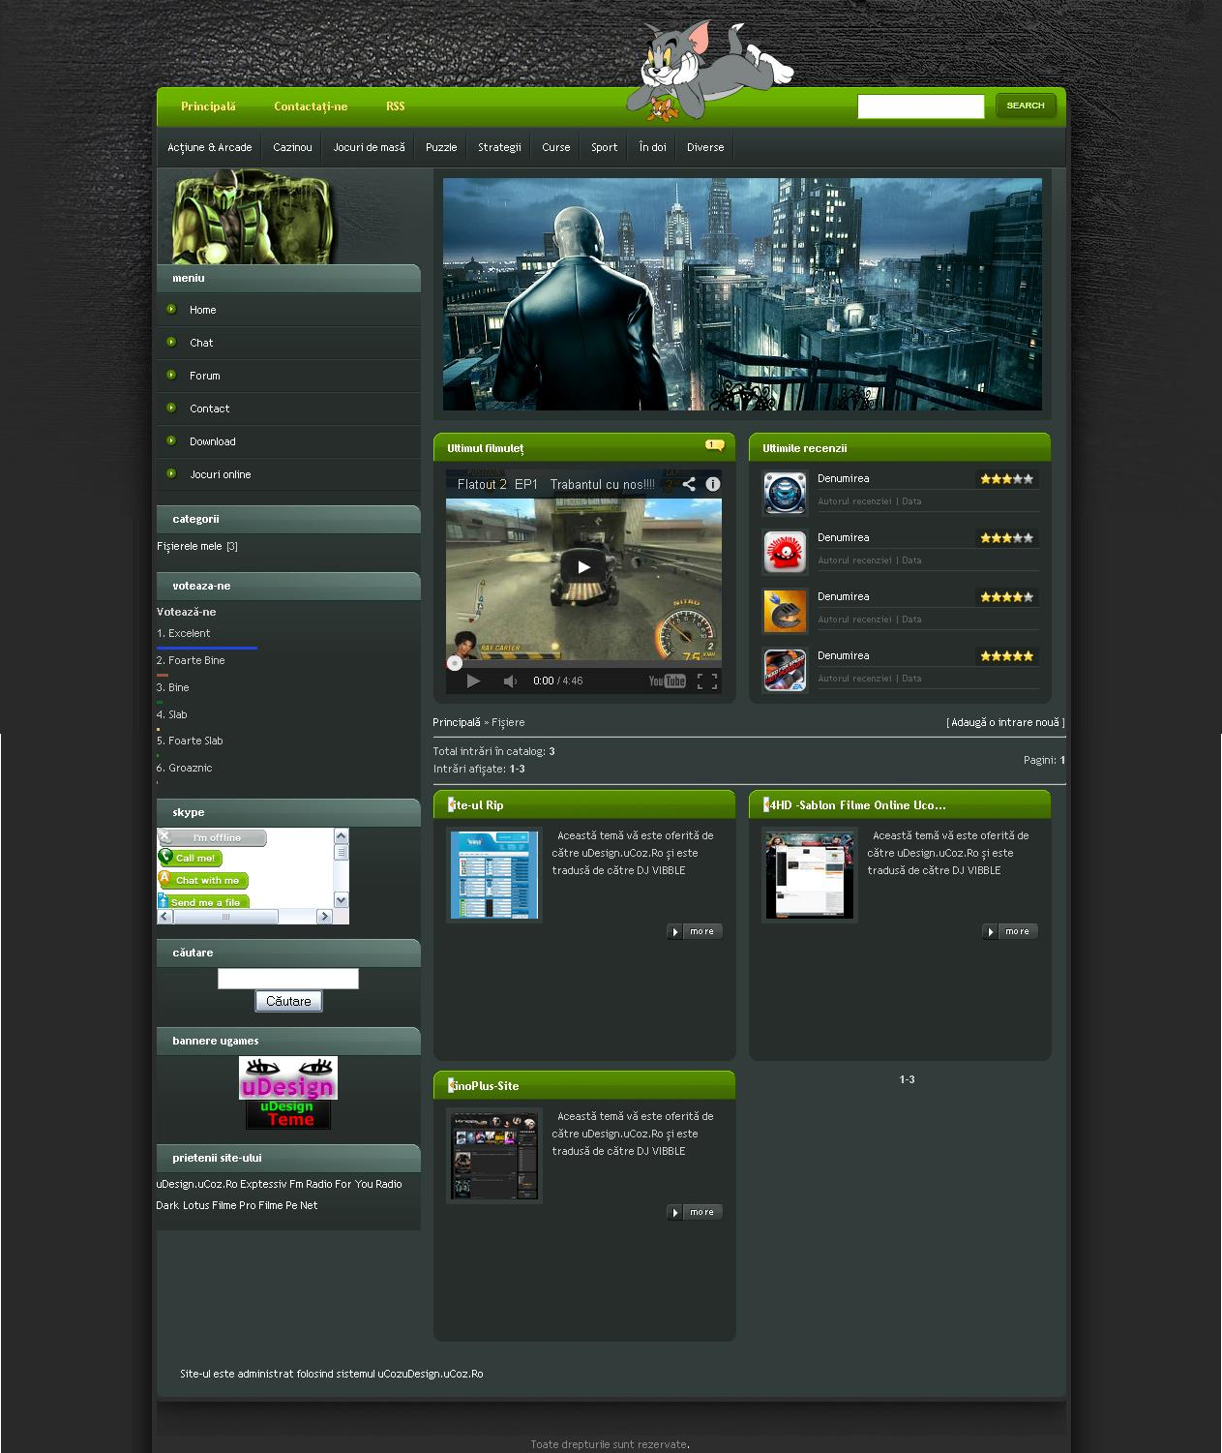
Task: Open Filme Pe Net friend link
Action: point(288,1205)
